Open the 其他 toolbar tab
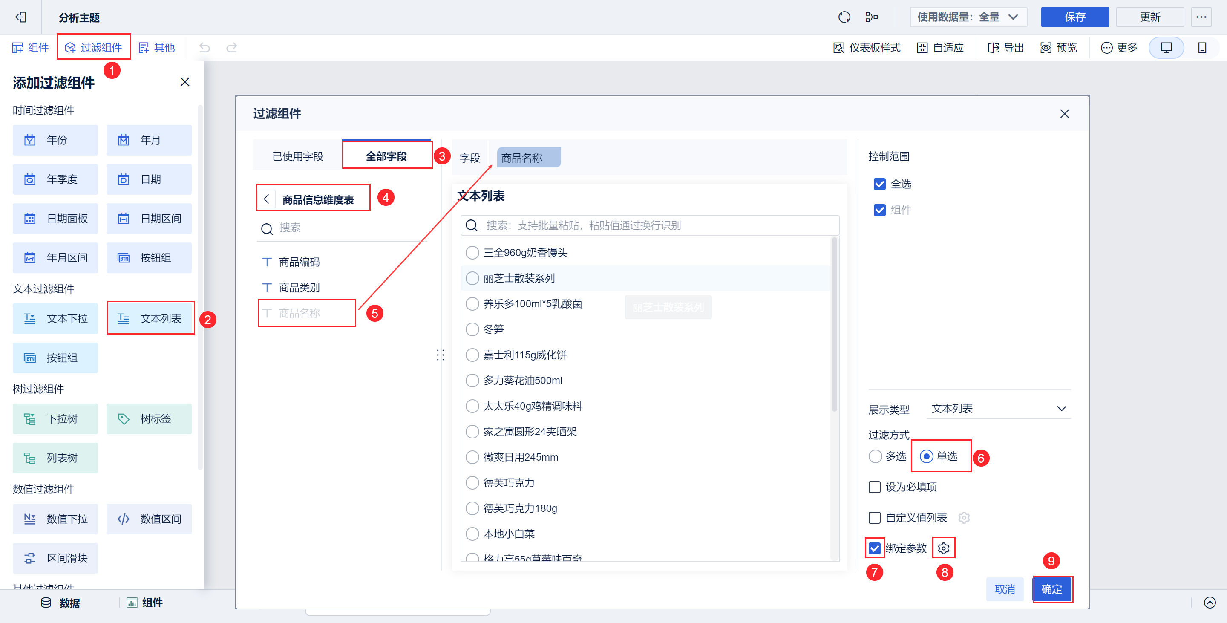Viewport: 1227px width, 623px height. tap(157, 48)
